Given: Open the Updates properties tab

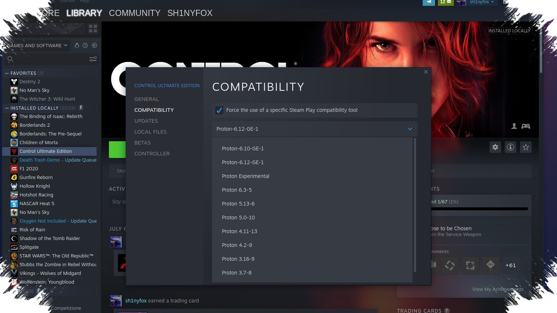Looking at the screenshot, I should click(146, 121).
